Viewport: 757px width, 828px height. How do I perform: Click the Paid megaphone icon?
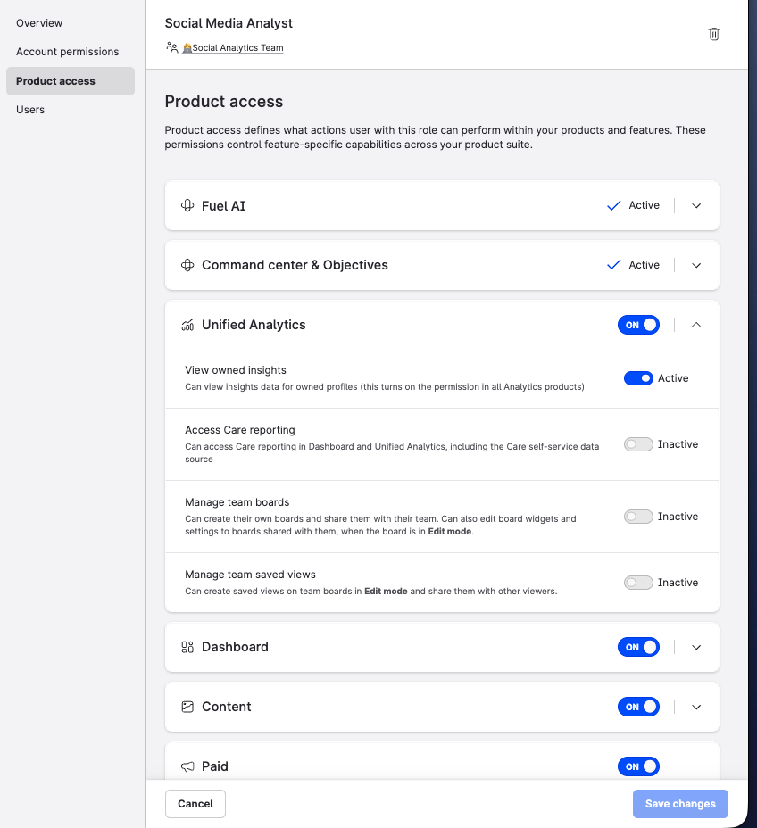[x=187, y=766]
